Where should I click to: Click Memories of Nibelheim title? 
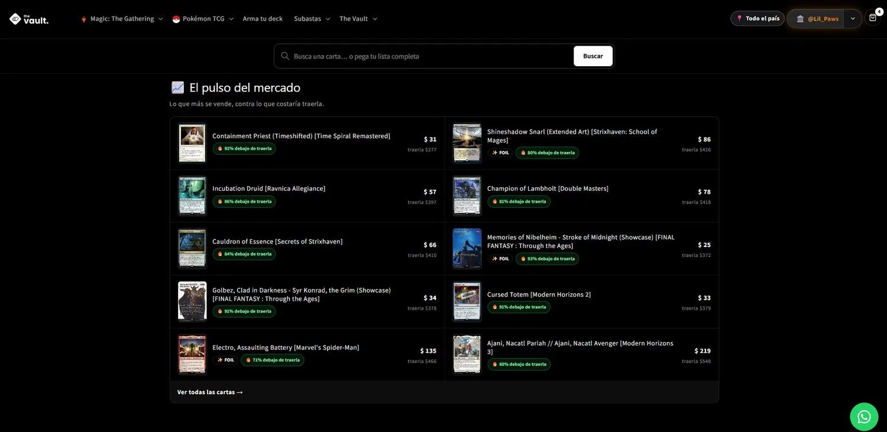tap(581, 242)
